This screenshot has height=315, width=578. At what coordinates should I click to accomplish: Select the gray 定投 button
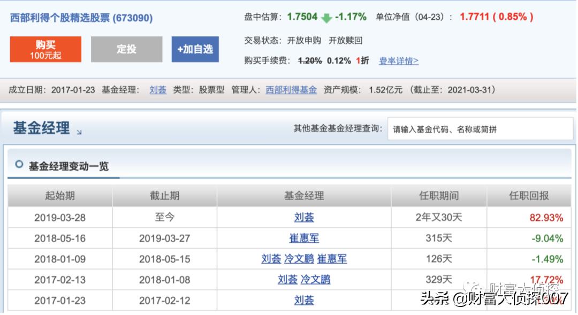(127, 49)
